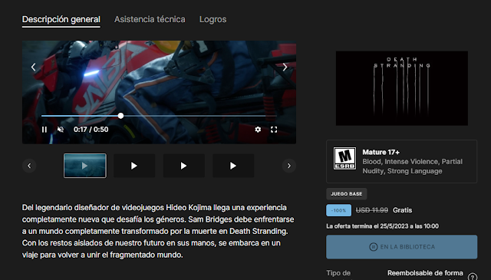Seek using the video progress bar
The width and height of the screenshot is (491, 280).
click(x=159, y=116)
